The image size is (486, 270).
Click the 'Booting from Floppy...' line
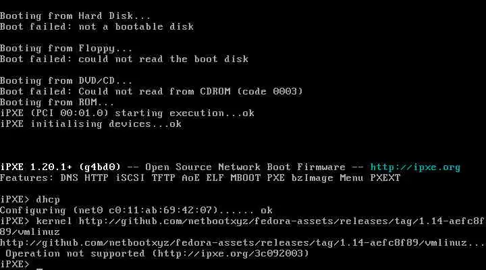point(66,49)
